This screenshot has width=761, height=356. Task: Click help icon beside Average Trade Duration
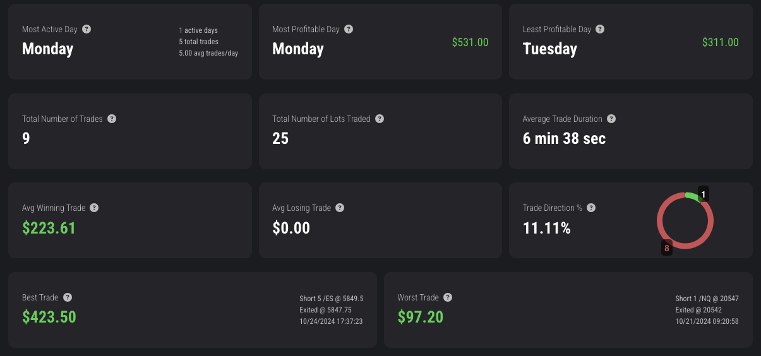(x=611, y=119)
